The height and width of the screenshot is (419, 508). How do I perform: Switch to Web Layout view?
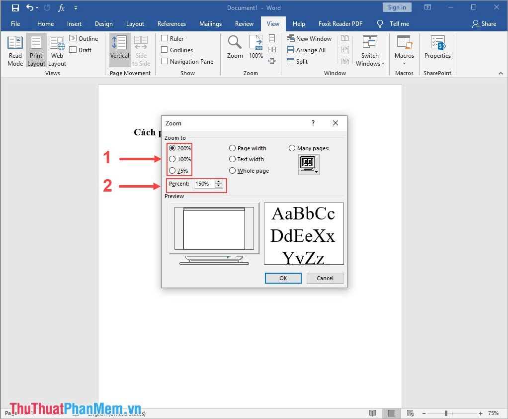coord(57,51)
